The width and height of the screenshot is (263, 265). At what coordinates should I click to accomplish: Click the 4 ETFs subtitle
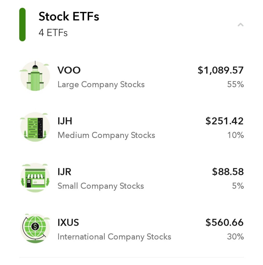pyautogui.click(x=53, y=33)
